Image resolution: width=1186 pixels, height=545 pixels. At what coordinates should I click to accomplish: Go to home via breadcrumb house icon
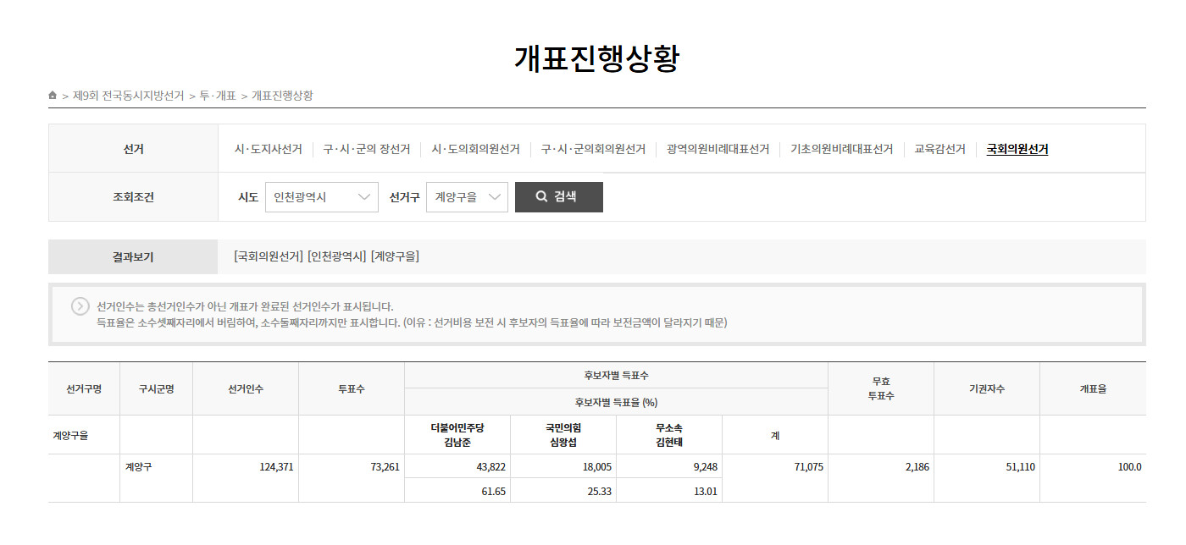click(53, 96)
